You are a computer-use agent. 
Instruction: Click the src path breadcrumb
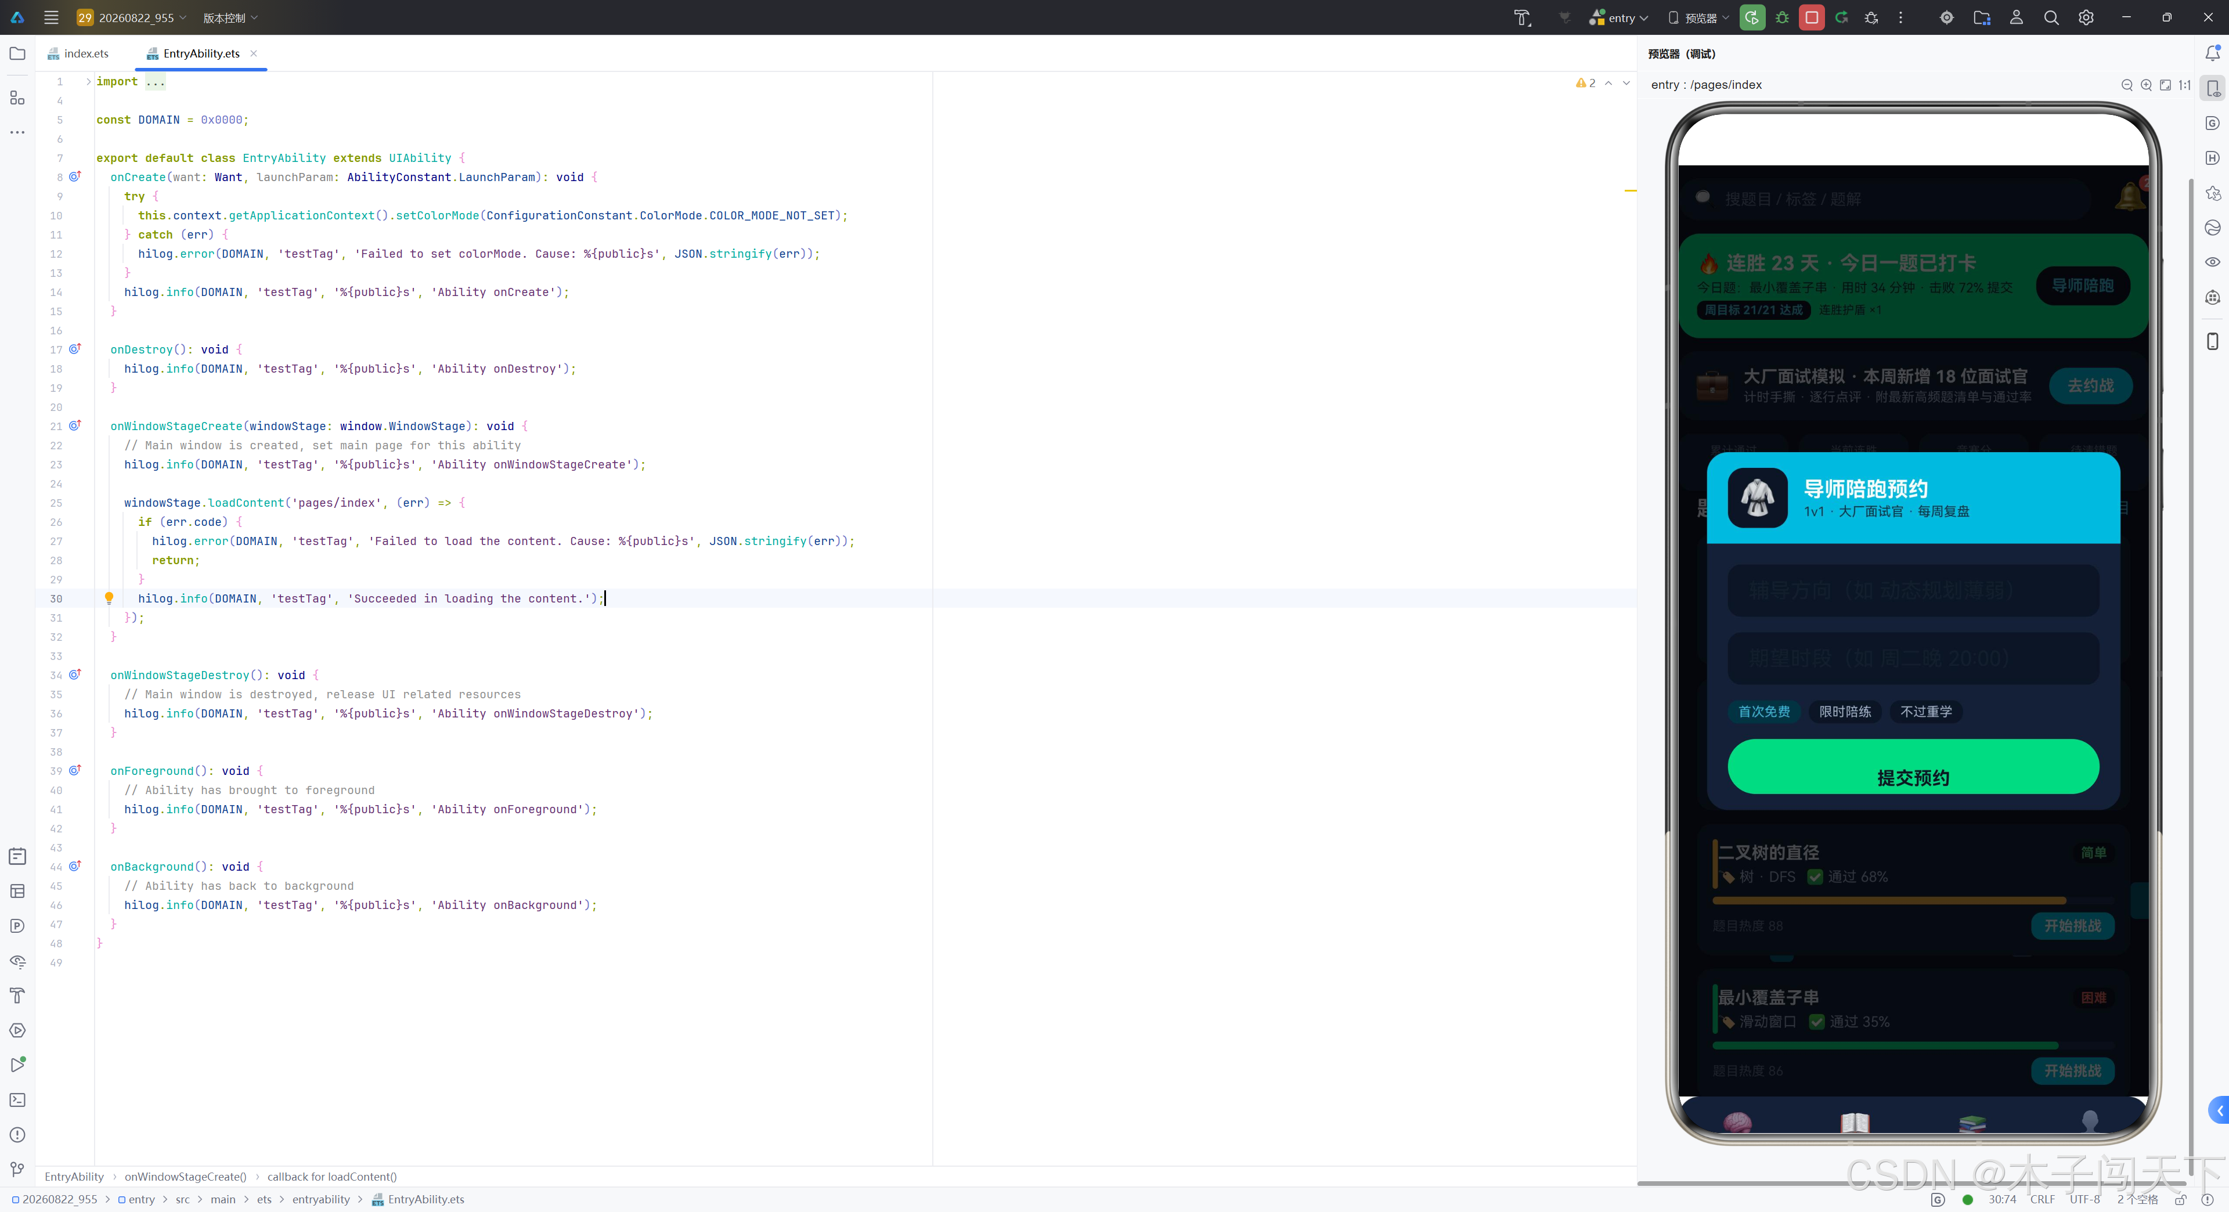(x=183, y=1199)
